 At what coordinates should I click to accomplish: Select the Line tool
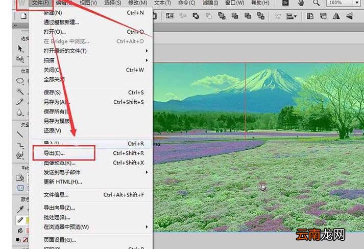[x=20, y=134]
